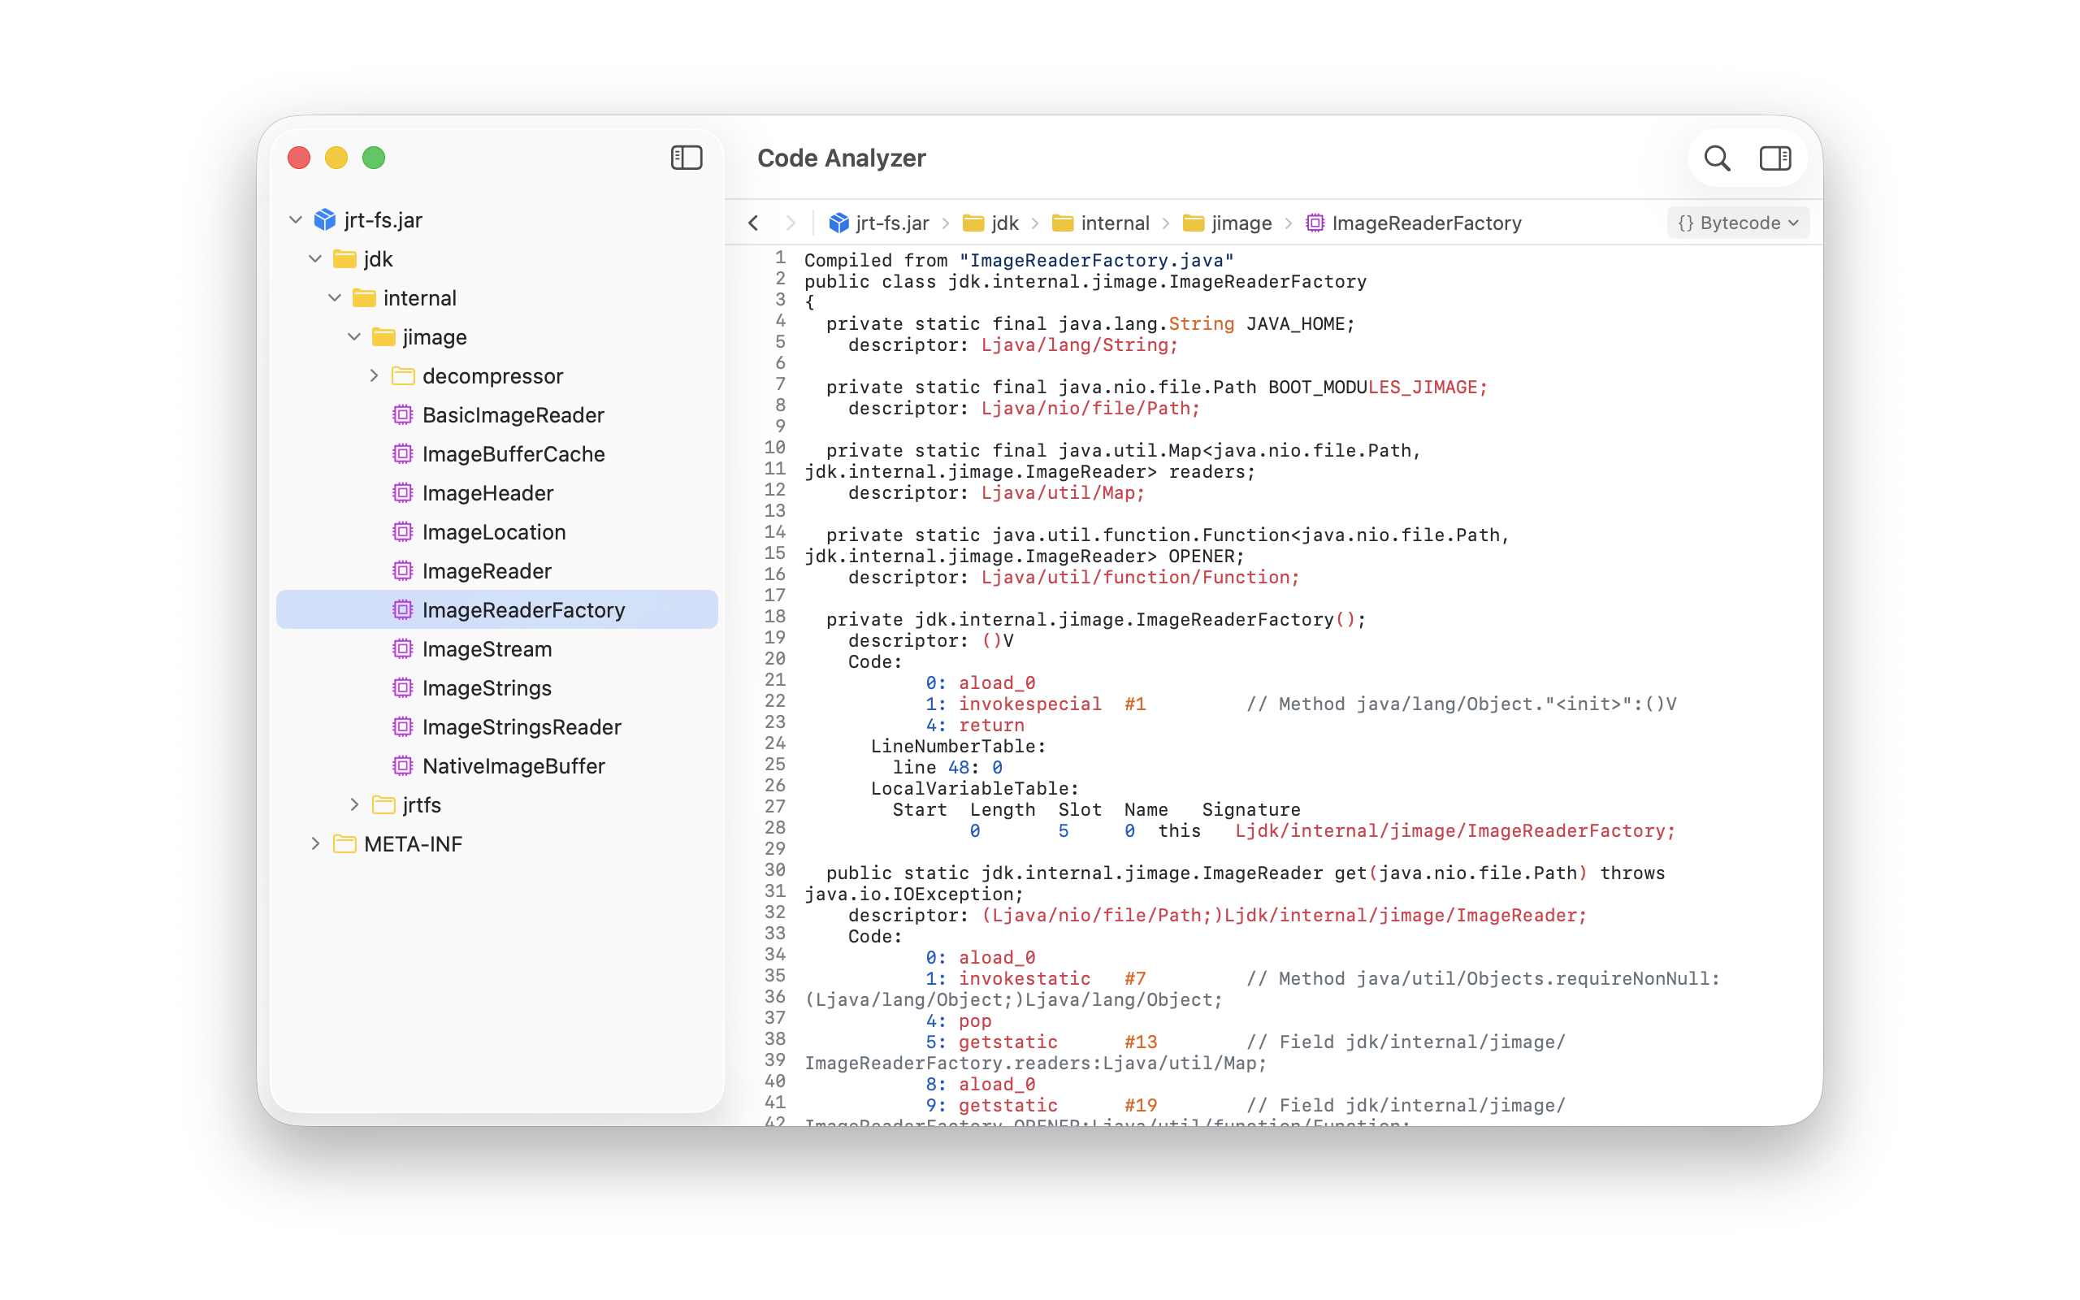The image size is (2080, 1300).
Task: Click the BasicImageReader class icon
Action: point(402,415)
